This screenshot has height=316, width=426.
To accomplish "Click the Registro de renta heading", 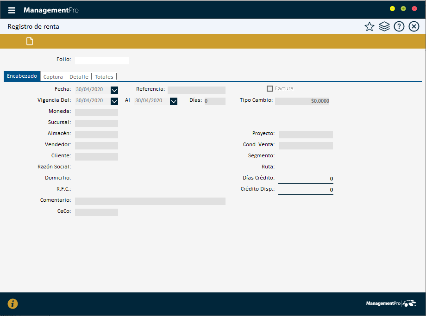I will coord(33,27).
